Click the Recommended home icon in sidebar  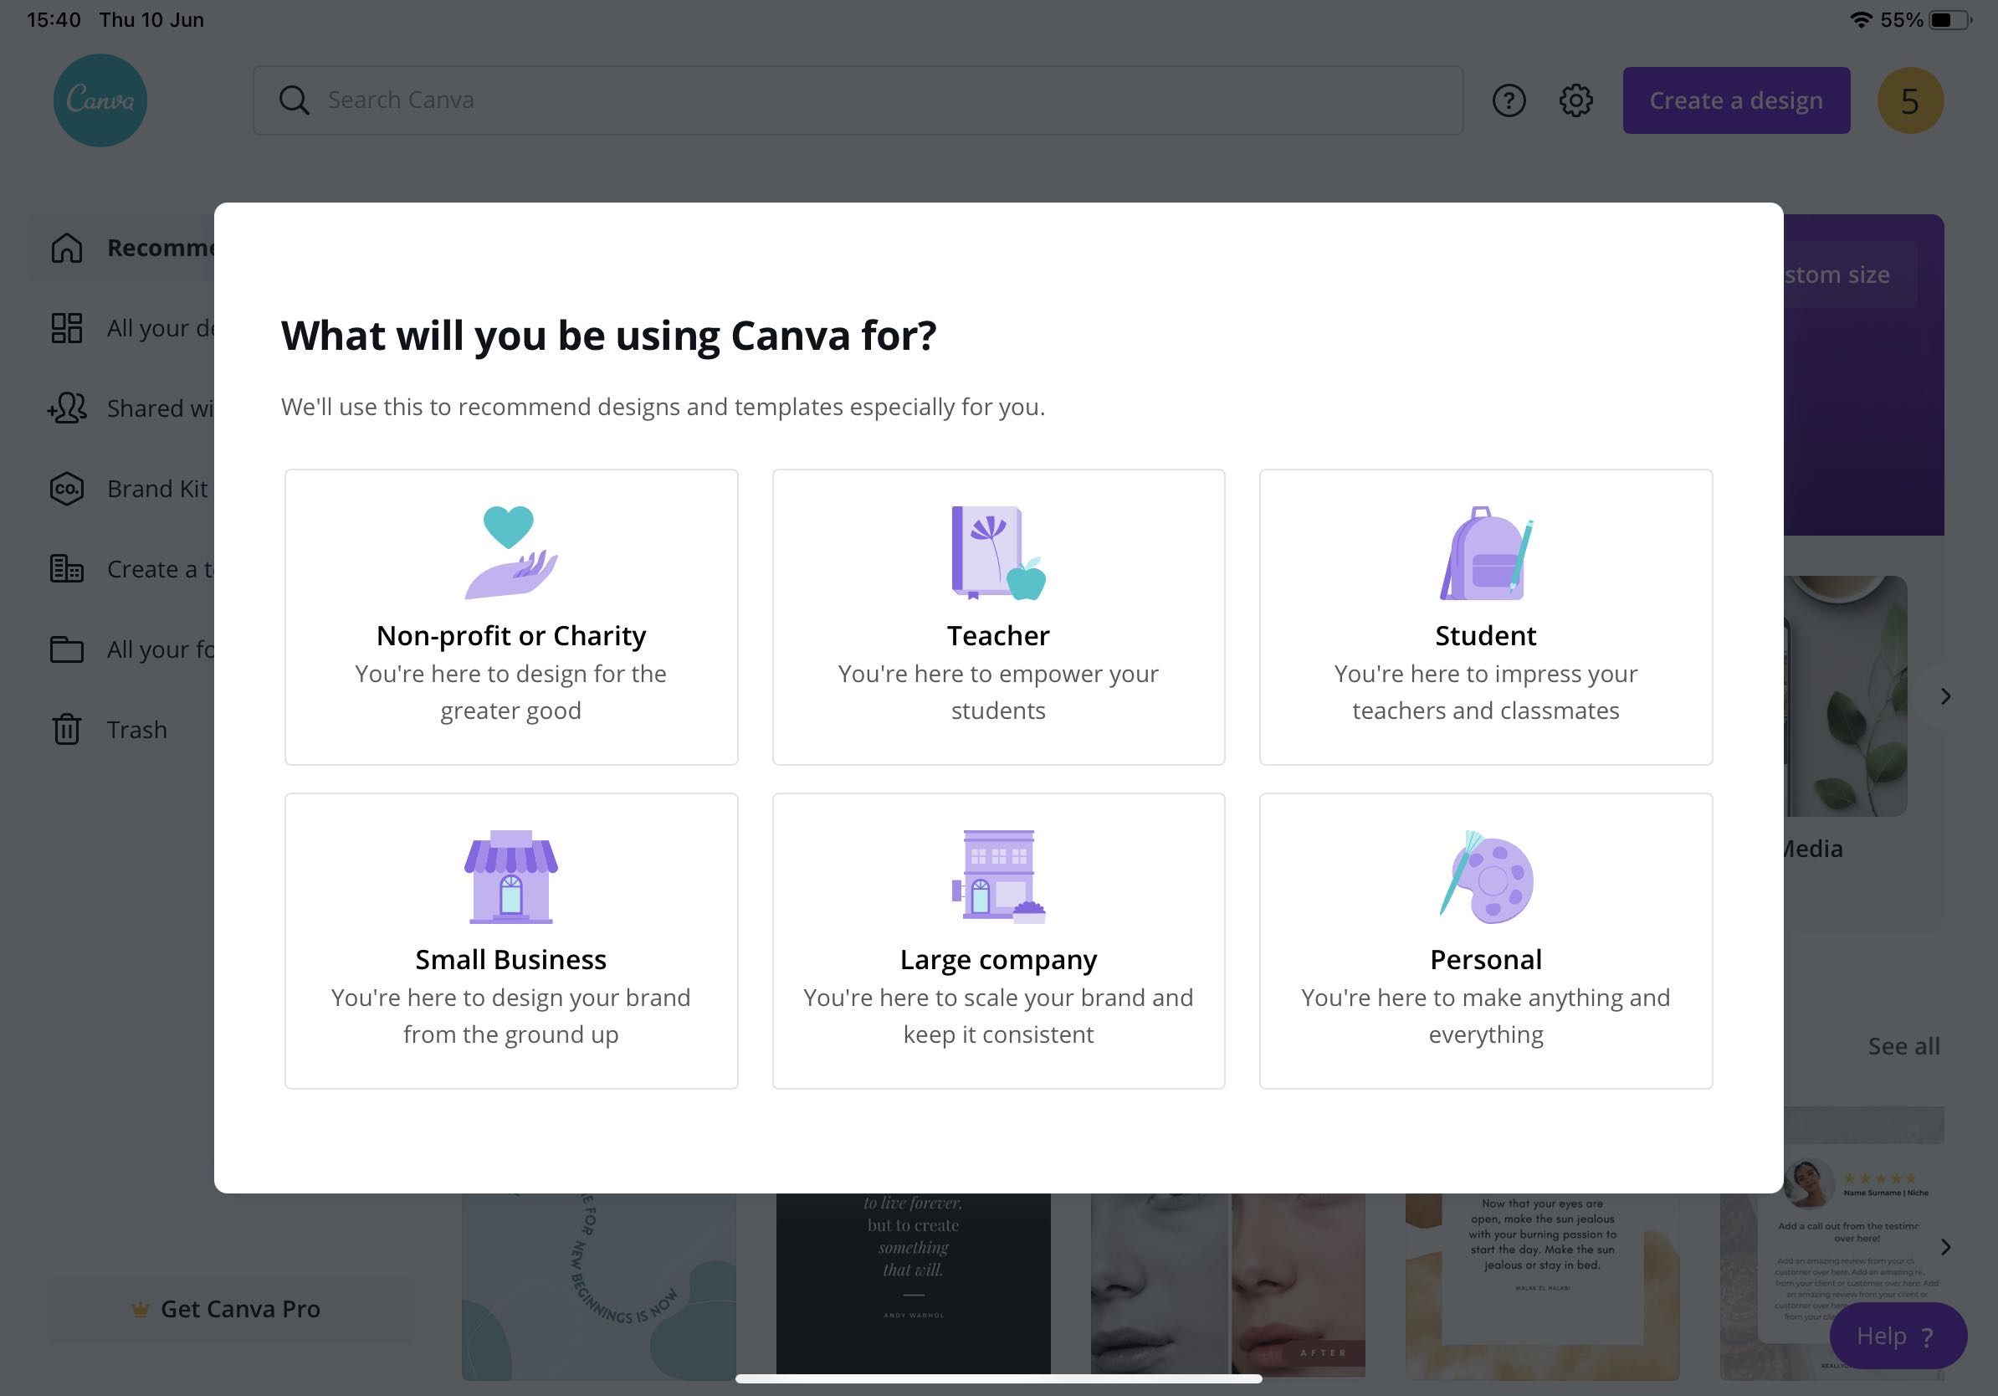[67, 248]
